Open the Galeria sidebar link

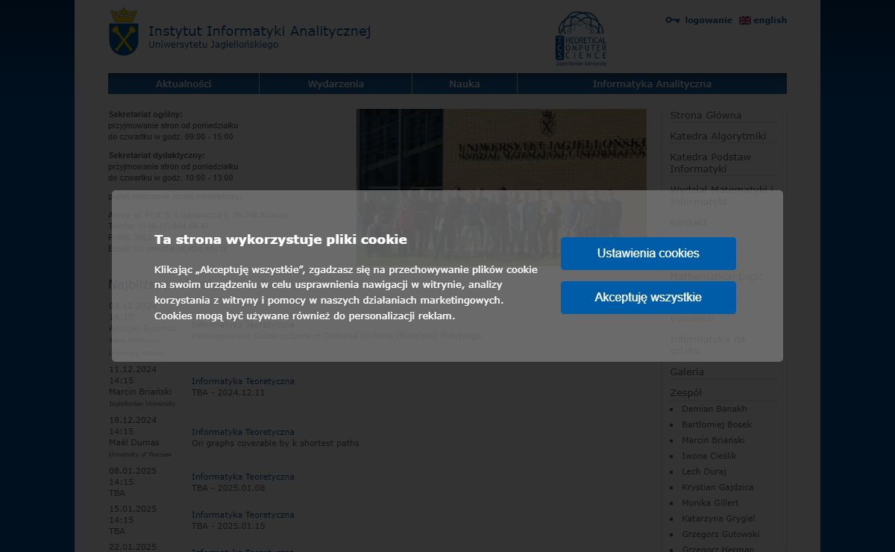686,371
